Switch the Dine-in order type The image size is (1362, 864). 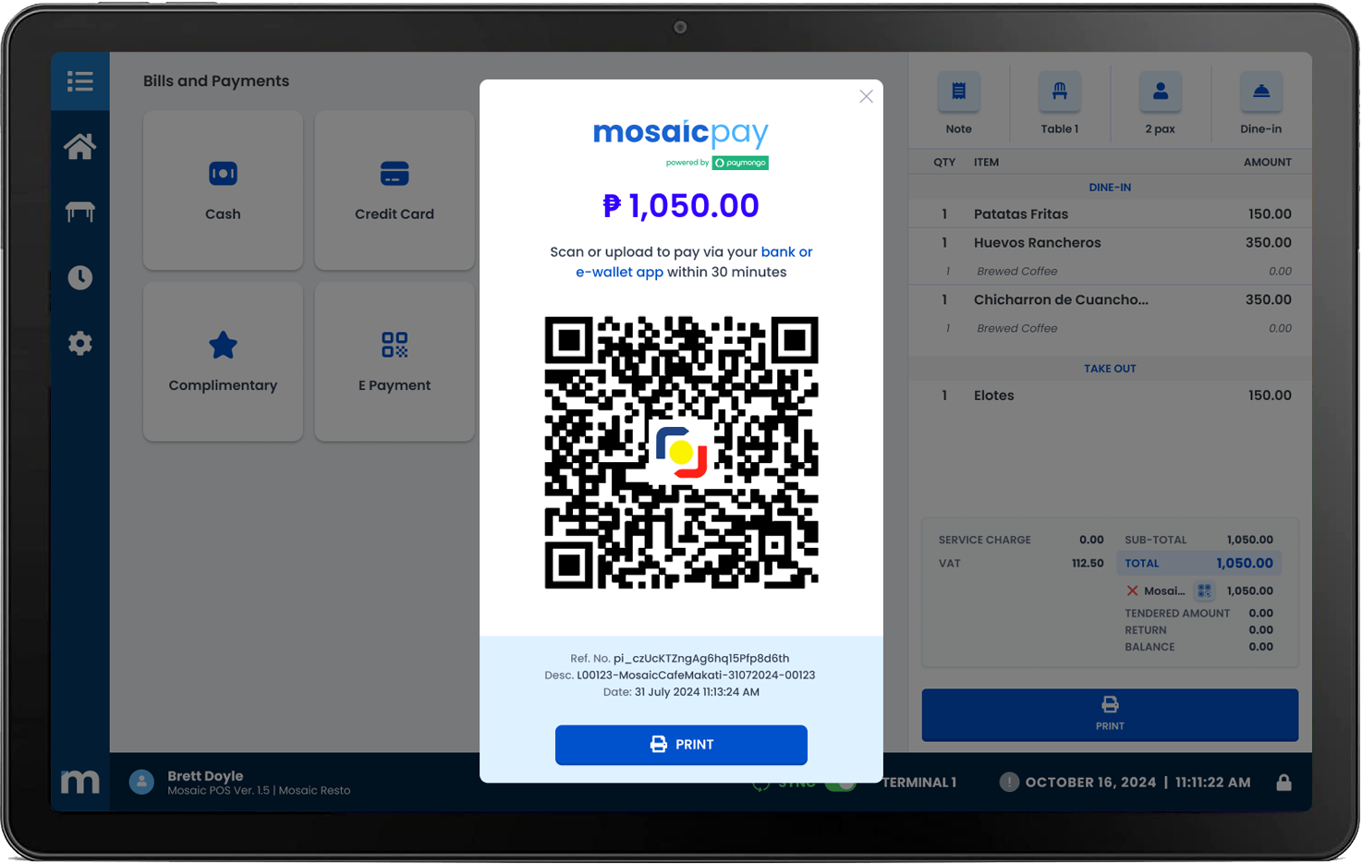1261,102
